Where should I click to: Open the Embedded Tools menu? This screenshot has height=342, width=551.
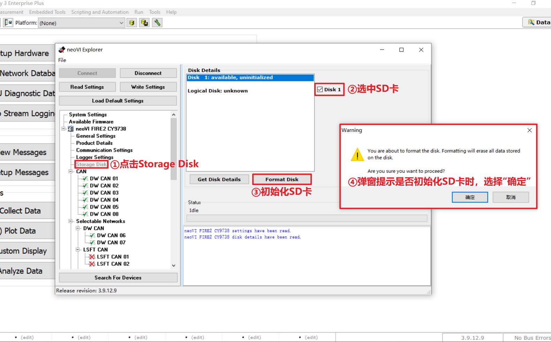click(x=47, y=12)
